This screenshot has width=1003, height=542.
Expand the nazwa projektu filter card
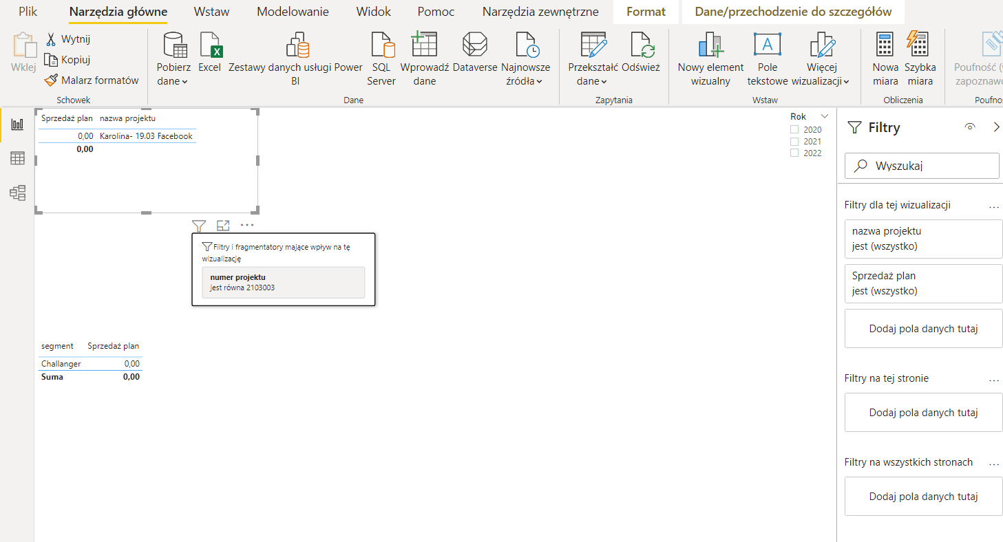[x=923, y=239]
